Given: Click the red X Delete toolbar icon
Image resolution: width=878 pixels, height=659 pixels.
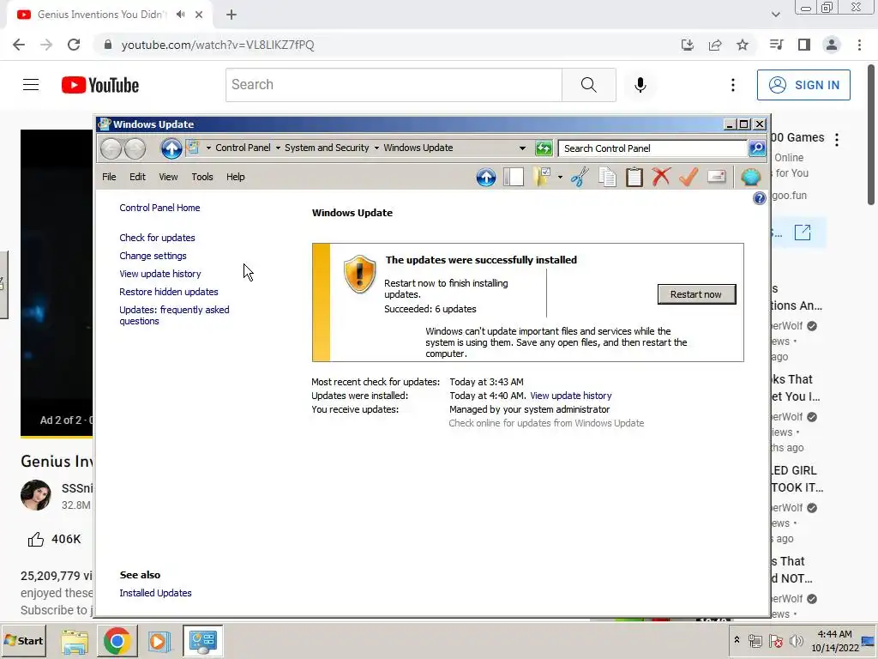Looking at the screenshot, I should click(661, 177).
